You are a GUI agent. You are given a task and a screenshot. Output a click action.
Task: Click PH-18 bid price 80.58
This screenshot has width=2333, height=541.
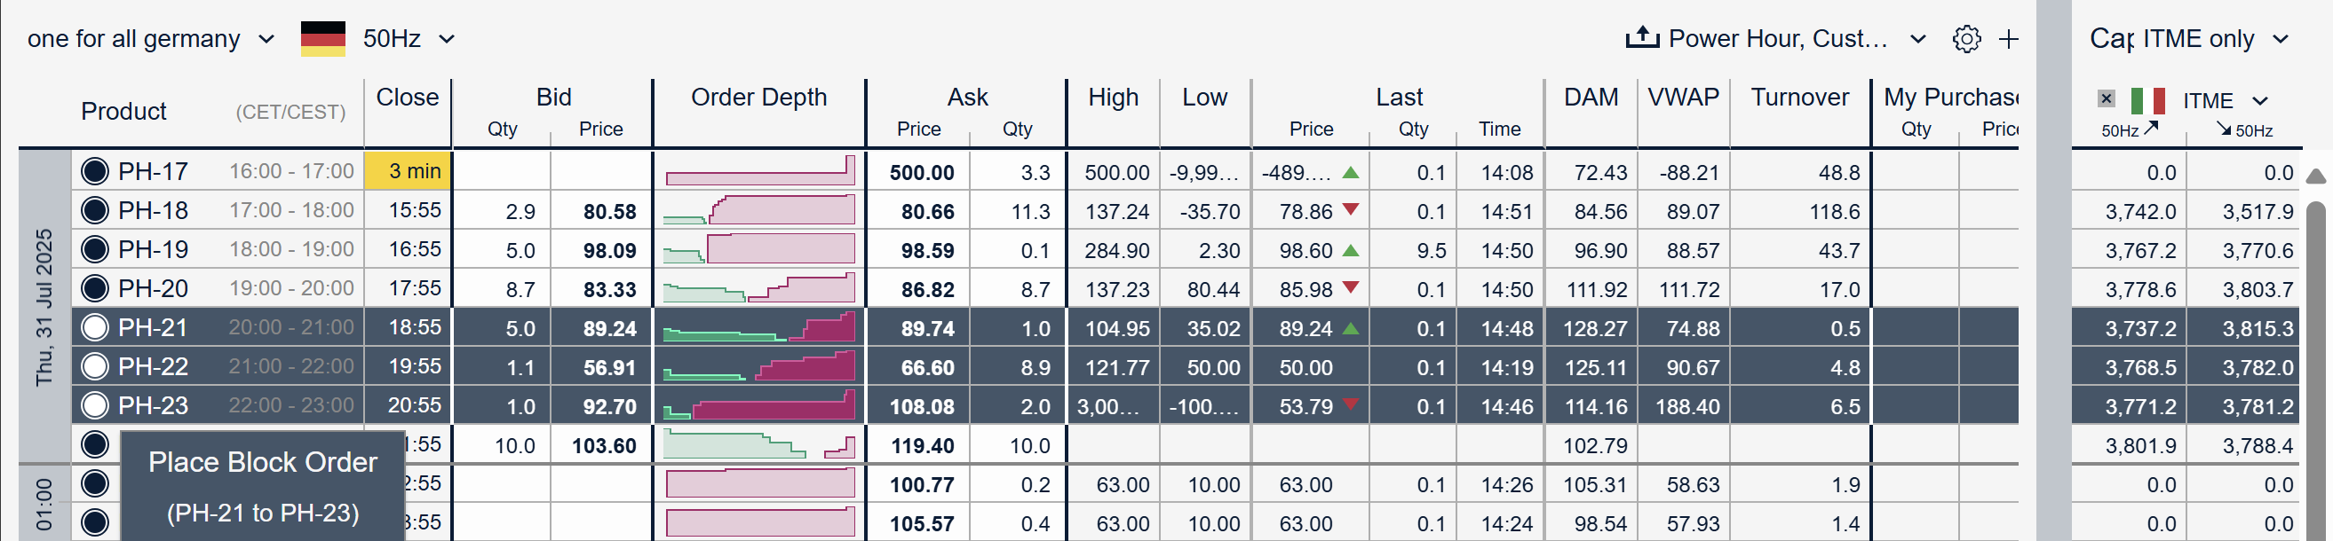pyautogui.click(x=609, y=211)
